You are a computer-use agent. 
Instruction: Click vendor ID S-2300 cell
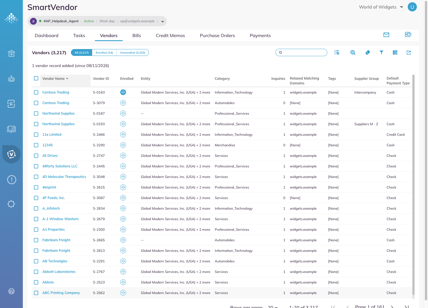(99, 230)
